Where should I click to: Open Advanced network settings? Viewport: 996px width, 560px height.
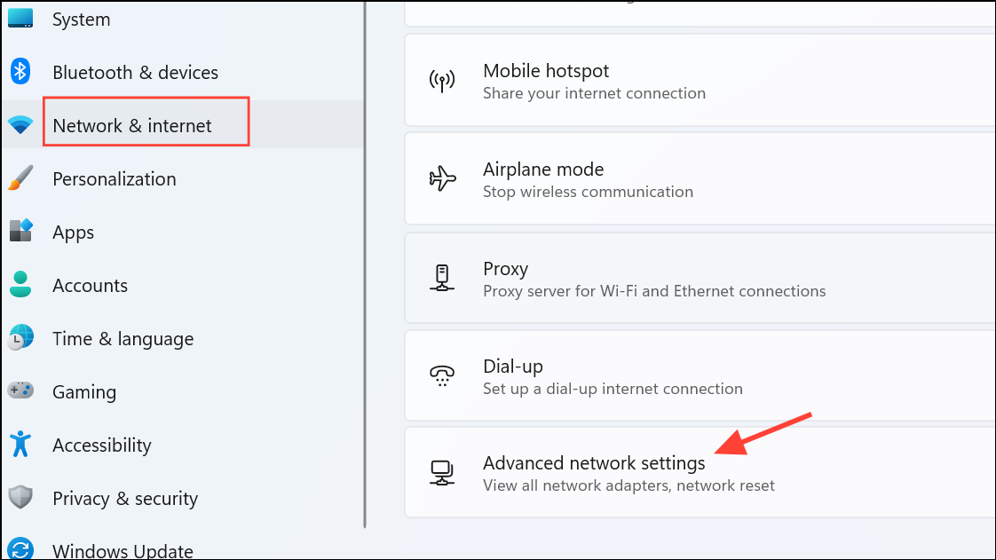(700, 472)
